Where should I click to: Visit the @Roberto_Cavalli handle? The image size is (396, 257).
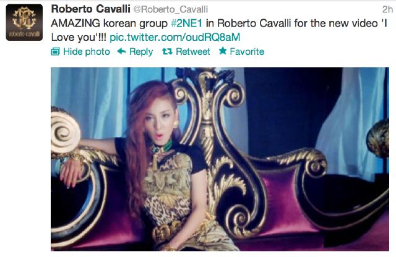tap(171, 10)
